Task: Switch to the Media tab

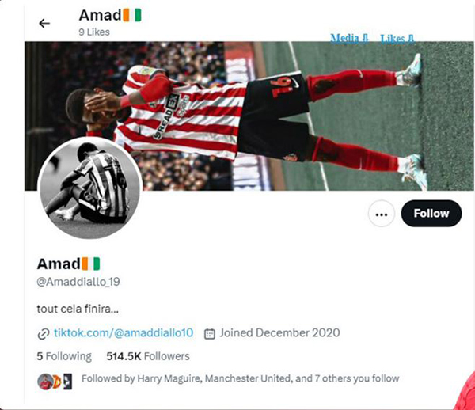Action: 349,38
